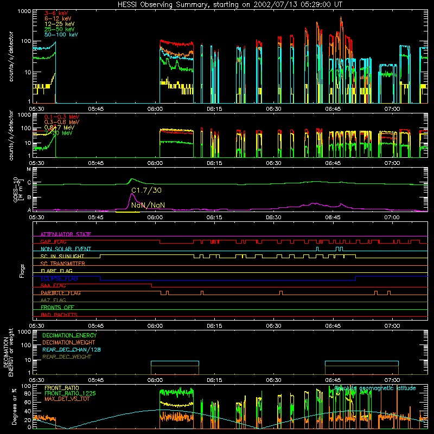434x434 pixels.
Task: Select the SC_IN_SUNLIGHT flag label
Action: pyautogui.click(x=62, y=256)
